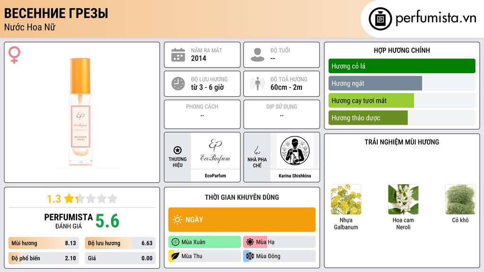Screen dimensions: 484x272
Task: Click the Độ lưu hương 6.63 score bar
Action: (x=120, y=243)
